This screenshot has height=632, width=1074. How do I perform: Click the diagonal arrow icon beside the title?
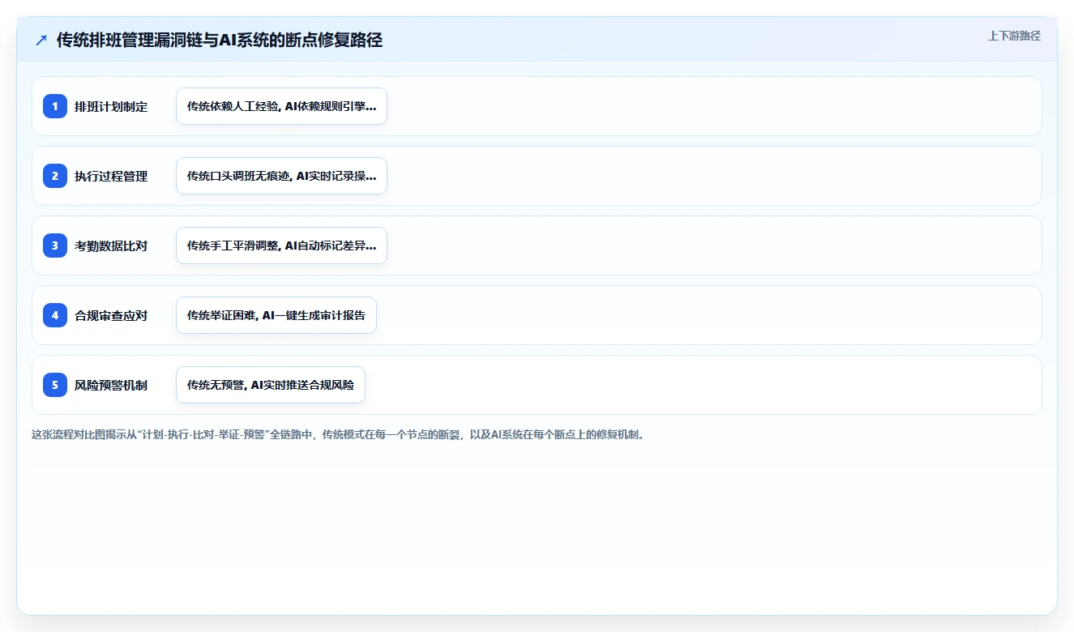(41, 40)
